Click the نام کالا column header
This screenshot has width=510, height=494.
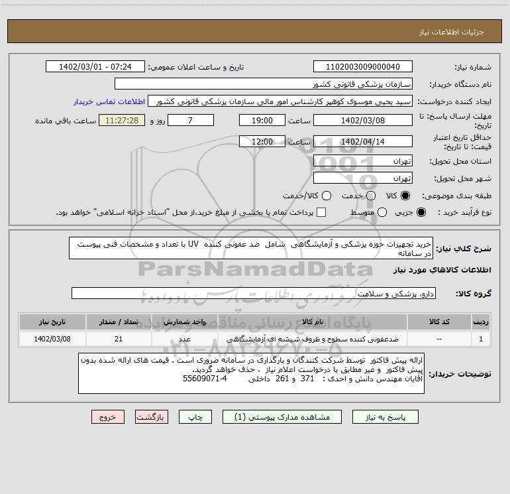[x=312, y=322]
